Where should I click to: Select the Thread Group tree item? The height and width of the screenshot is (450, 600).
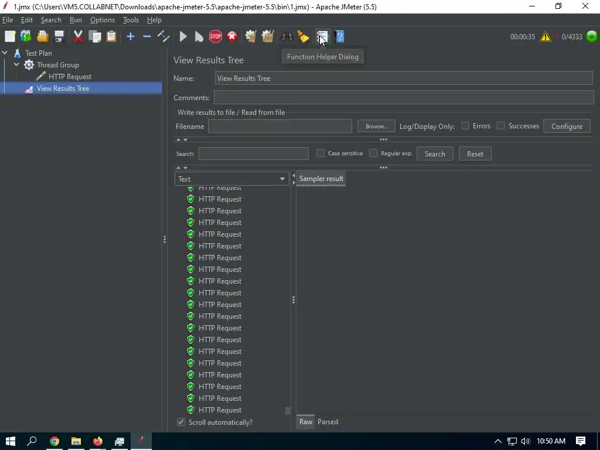tap(58, 64)
